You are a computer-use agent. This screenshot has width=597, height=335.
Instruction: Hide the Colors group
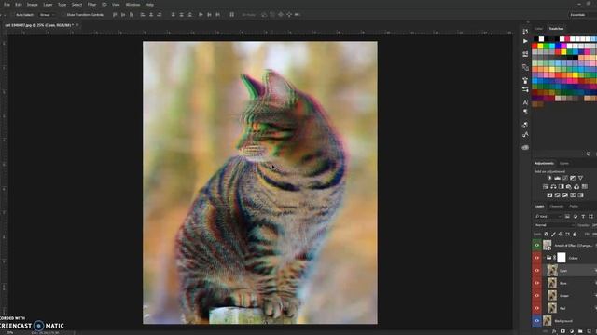pos(537,258)
